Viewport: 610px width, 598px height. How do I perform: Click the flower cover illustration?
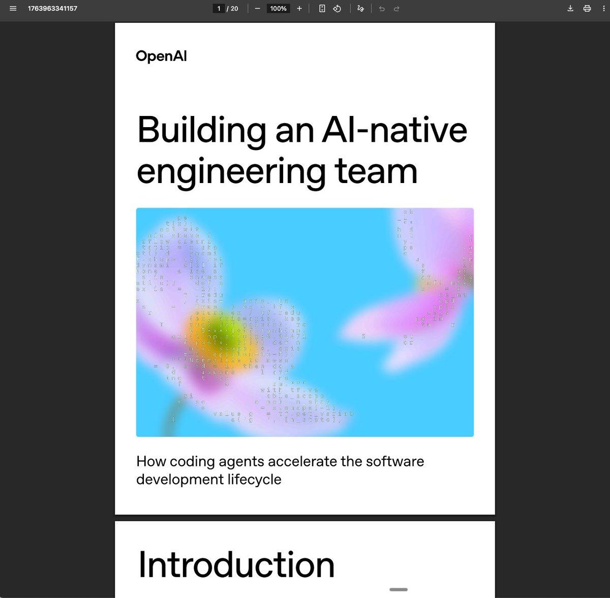point(304,321)
